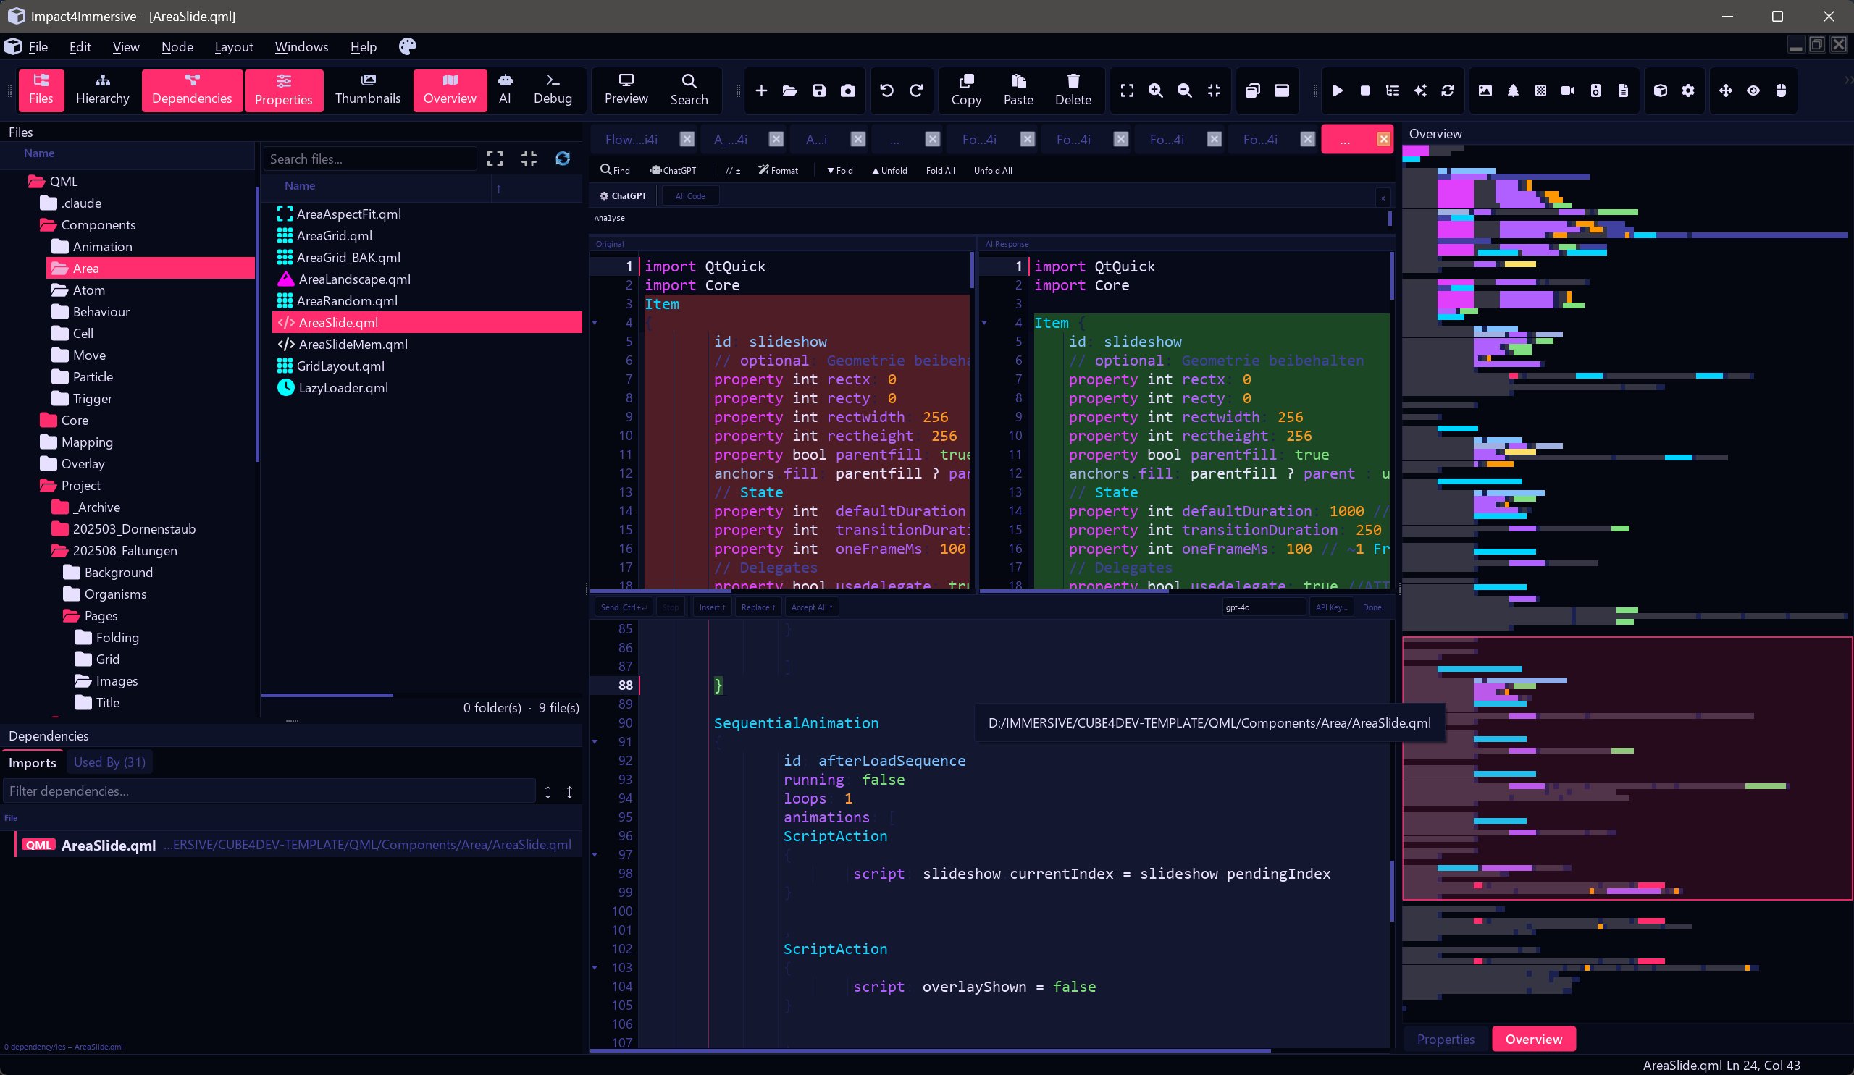The height and width of the screenshot is (1075, 1854).
Task: Click the zoom-in magnifier icon
Action: 1155,90
